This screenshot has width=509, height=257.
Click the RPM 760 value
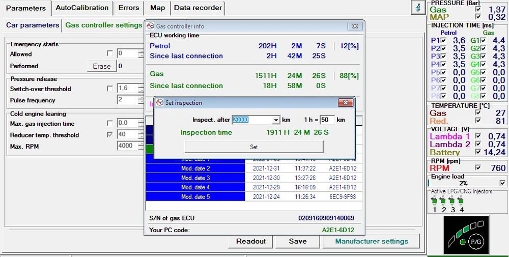(498, 168)
